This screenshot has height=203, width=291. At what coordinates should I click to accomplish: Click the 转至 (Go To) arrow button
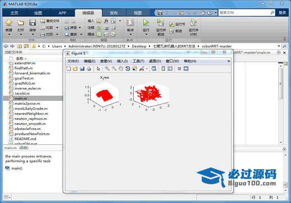70,28
